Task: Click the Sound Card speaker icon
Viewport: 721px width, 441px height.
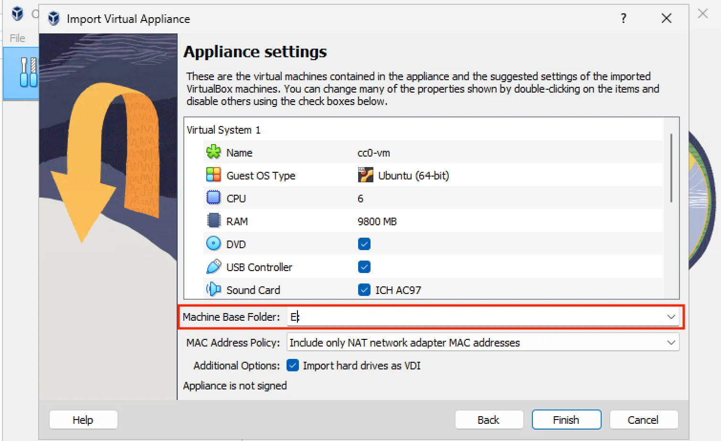Action: [x=213, y=289]
